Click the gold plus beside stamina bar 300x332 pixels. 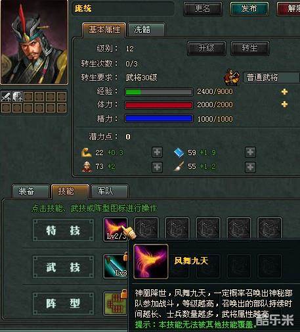coord(284,105)
